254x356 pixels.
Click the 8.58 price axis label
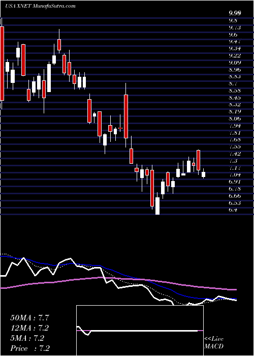(235, 91)
